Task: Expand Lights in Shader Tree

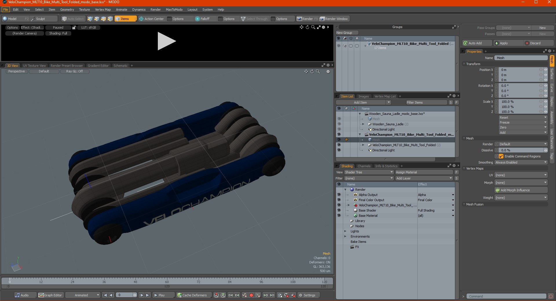Action: (x=345, y=231)
